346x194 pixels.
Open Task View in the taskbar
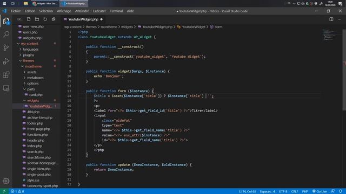pos(13,4)
